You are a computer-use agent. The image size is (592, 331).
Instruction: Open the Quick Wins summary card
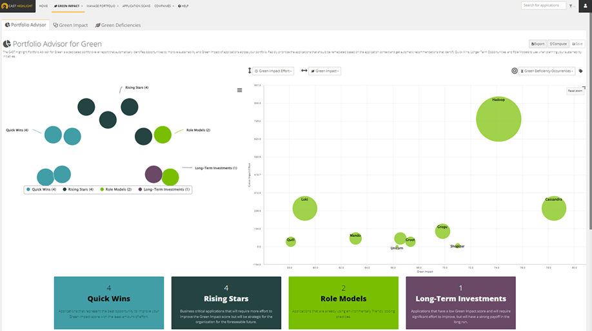pyautogui.click(x=109, y=303)
